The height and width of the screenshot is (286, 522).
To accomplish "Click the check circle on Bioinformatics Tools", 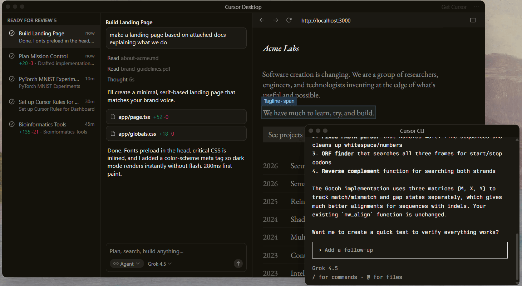I will coord(12,124).
